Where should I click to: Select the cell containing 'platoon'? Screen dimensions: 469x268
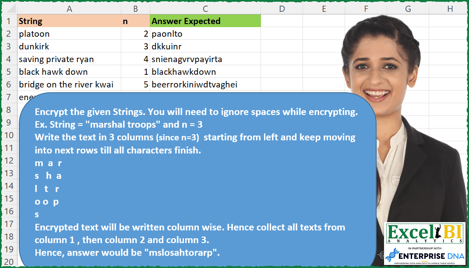(x=69, y=34)
